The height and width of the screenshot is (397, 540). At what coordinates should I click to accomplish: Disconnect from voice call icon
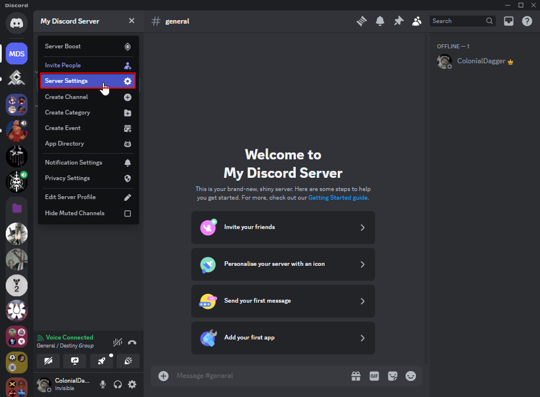coord(132,342)
